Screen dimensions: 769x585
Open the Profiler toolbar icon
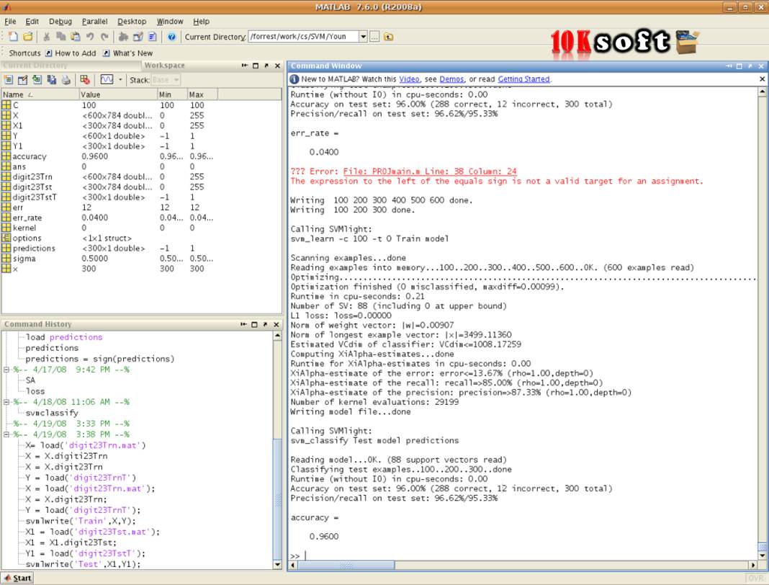tap(153, 37)
